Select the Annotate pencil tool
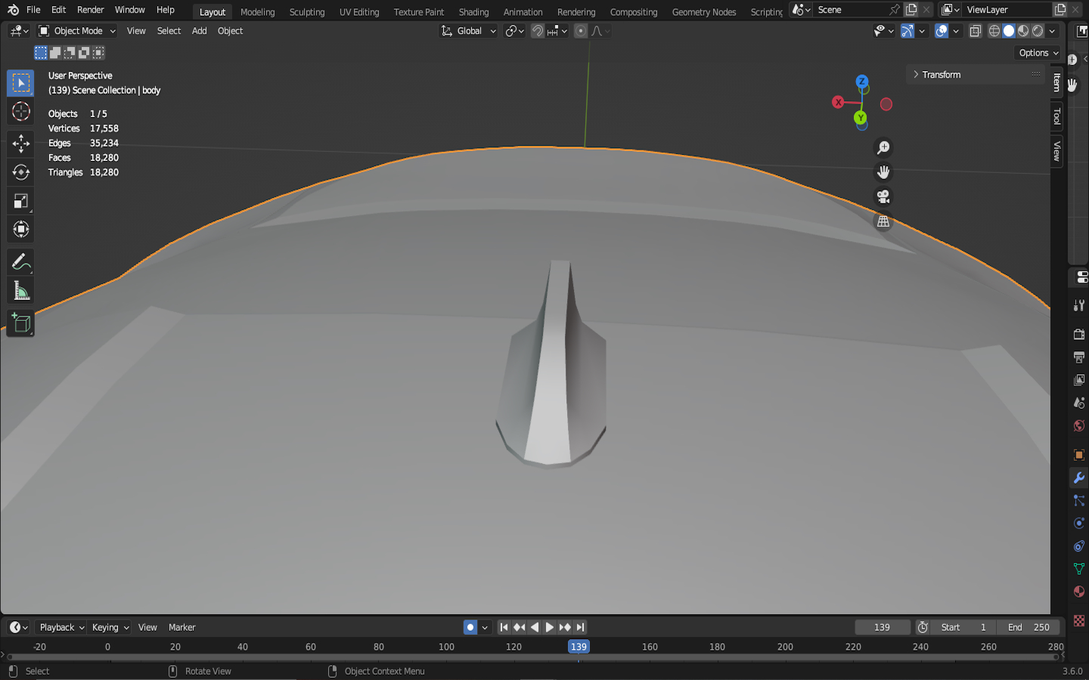This screenshot has height=680, width=1089. pos(20,262)
